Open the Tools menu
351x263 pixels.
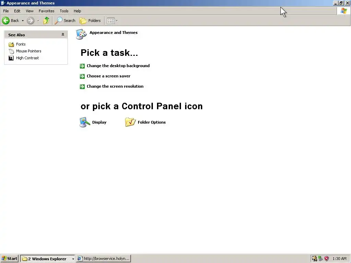pos(64,11)
